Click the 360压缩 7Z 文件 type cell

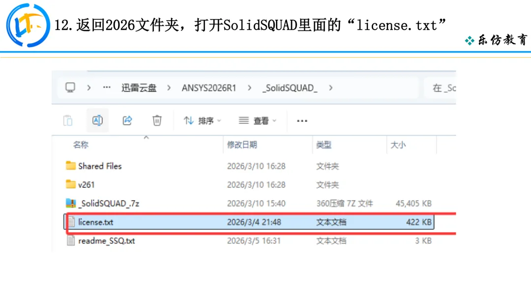point(345,204)
